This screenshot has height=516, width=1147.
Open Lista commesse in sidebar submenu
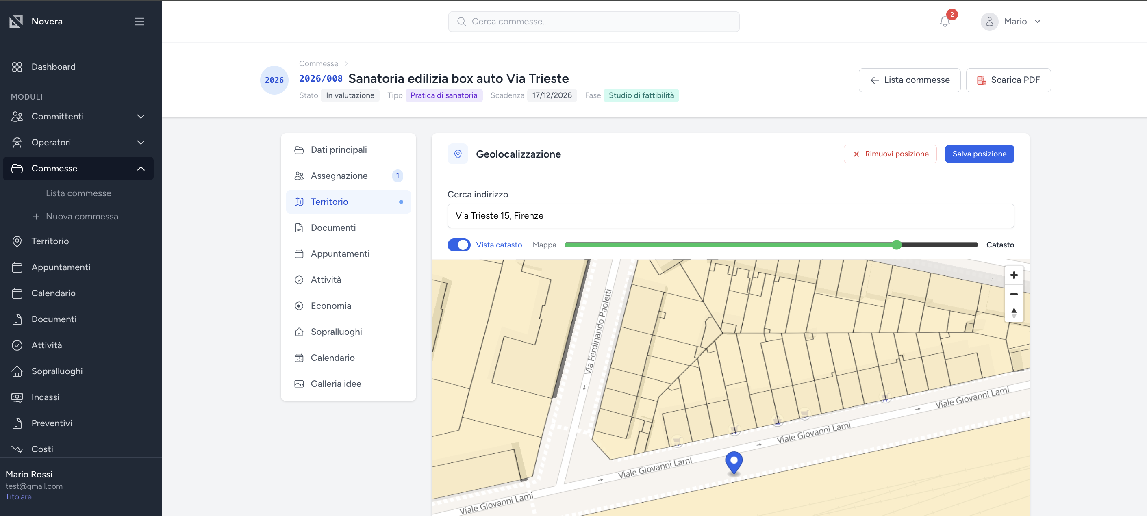coord(78,193)
